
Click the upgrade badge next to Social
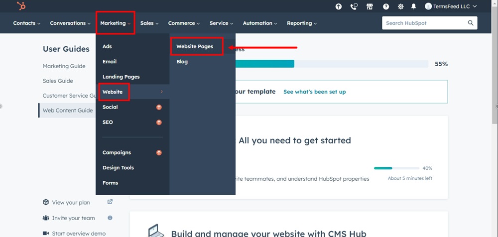click(159, 107)
